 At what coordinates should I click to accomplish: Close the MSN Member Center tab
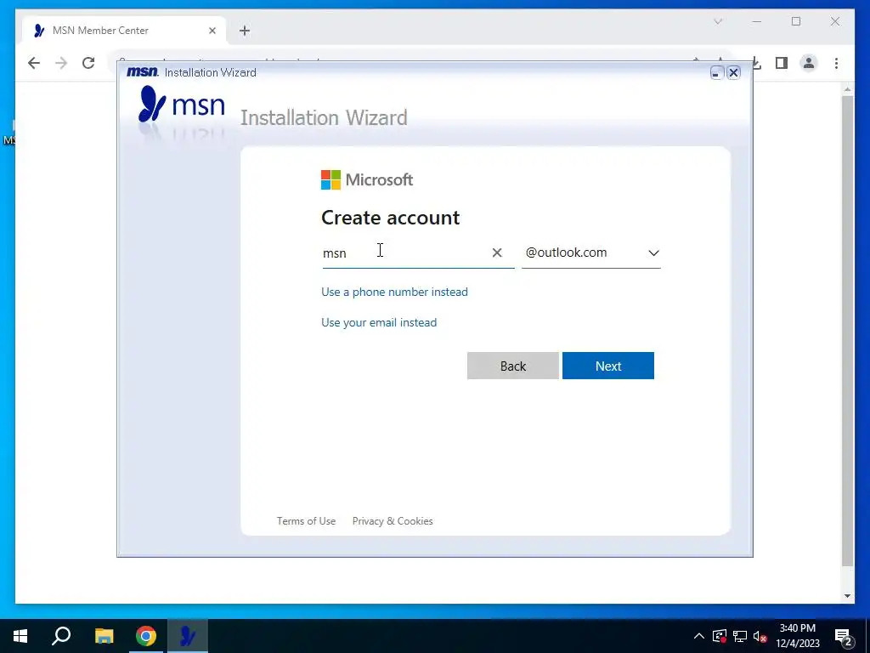(x=212, y=31)
